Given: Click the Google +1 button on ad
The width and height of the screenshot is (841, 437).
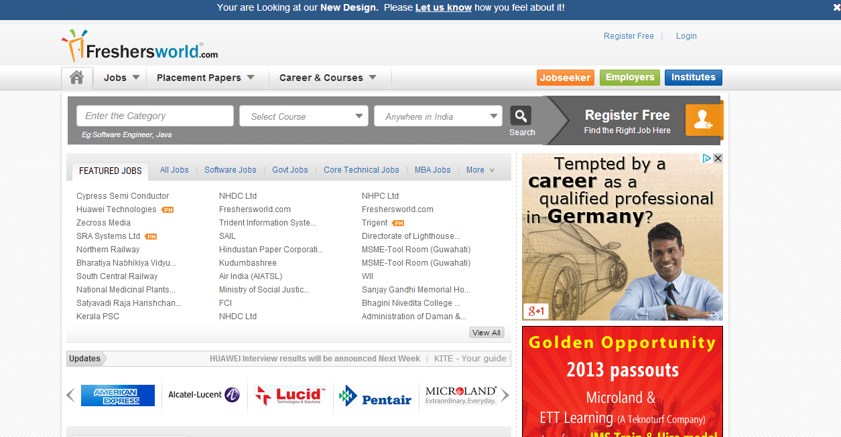Looking at the screenshot, I should [536, 311].
